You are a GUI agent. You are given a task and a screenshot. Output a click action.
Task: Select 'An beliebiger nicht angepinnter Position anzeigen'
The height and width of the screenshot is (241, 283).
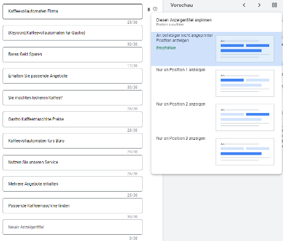[x=216, y=49]
